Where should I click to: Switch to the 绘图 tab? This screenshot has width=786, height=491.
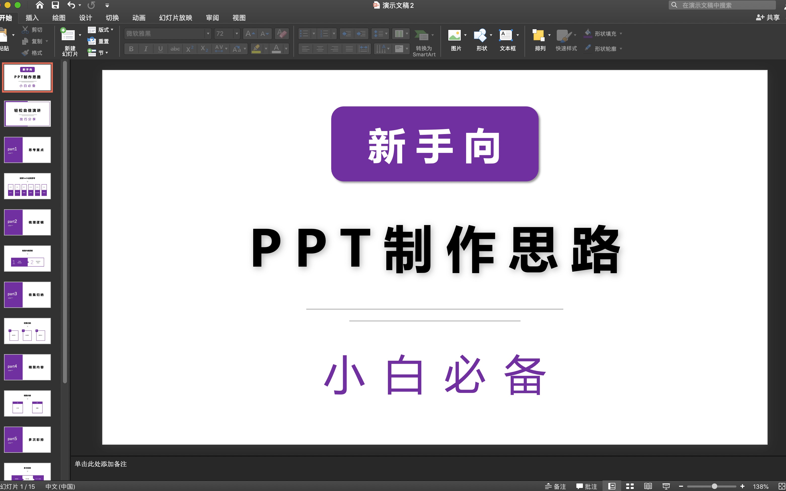tap(59, 18)
